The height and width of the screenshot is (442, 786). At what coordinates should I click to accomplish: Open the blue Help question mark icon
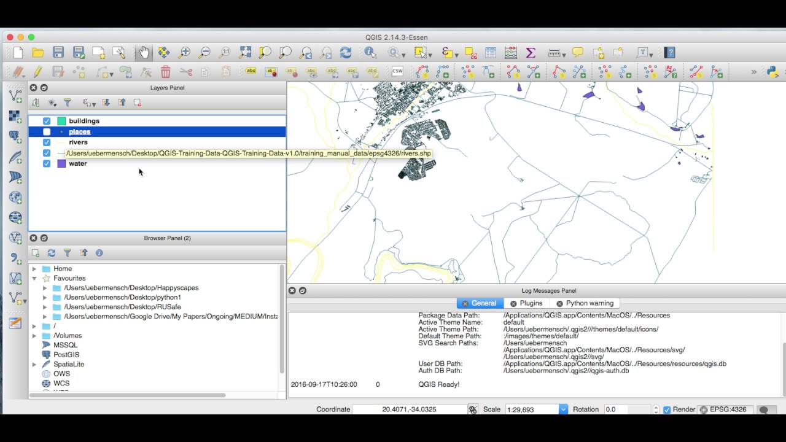(670, 53)
